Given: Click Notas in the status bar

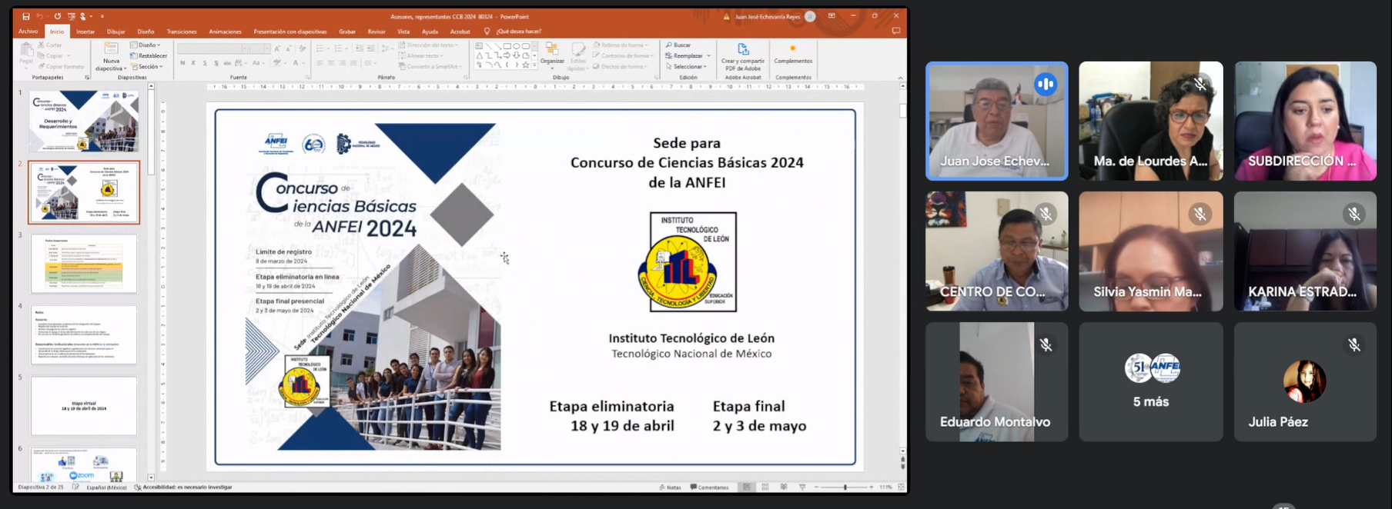Looking at the screenshot, I should tap(670, 487).
